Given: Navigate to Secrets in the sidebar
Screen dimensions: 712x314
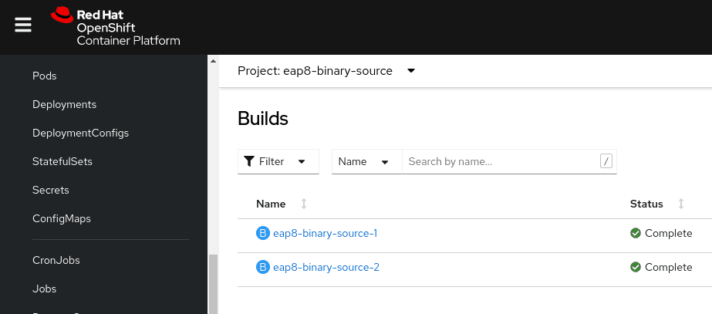Looking at the screenshot, I should 51,190.
